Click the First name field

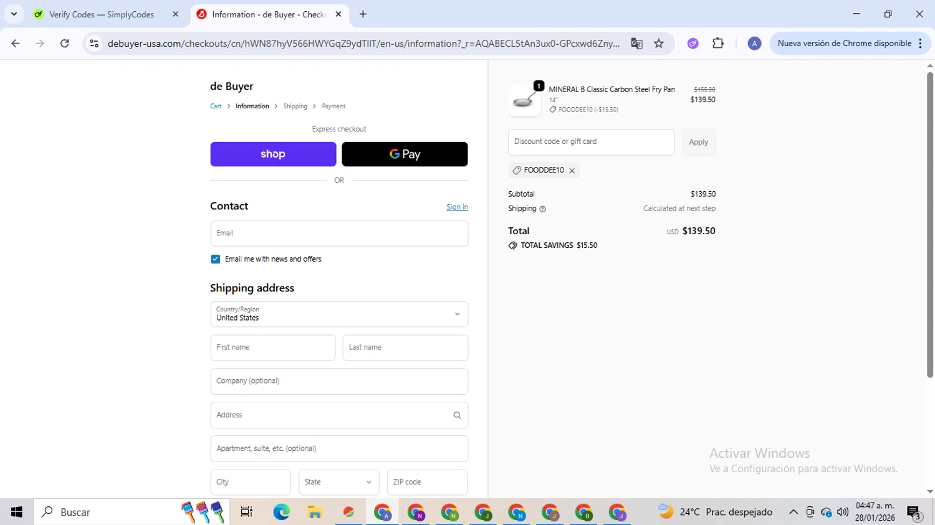tap(273, 348)
